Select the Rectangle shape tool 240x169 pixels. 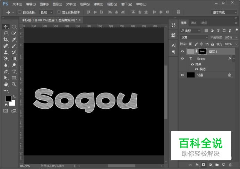[14, 78]
